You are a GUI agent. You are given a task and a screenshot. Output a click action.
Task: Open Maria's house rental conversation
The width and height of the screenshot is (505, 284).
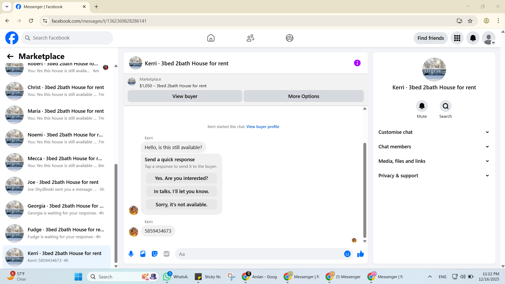click(x=57, y=115)
